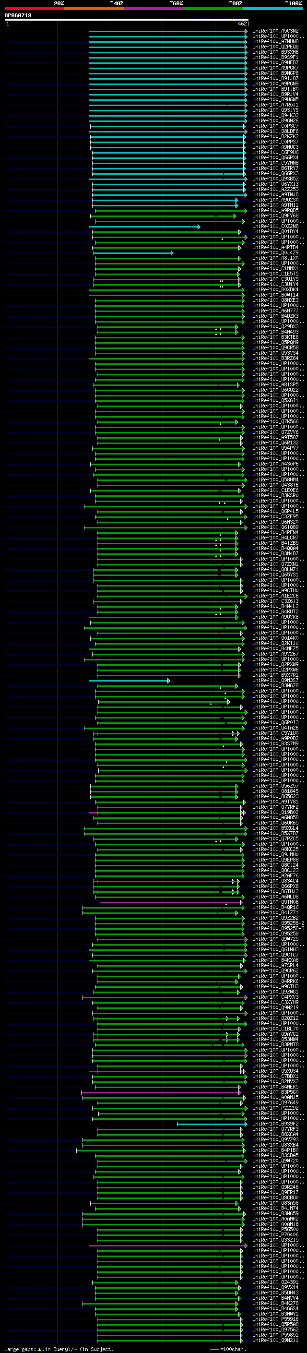Click hit label UniRef100_Q19B02

pyautogui.click(x=275, y=812)
